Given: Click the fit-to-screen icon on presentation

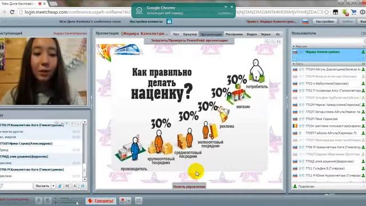Looking at the screenshot, I should click(x=279, y=42).
